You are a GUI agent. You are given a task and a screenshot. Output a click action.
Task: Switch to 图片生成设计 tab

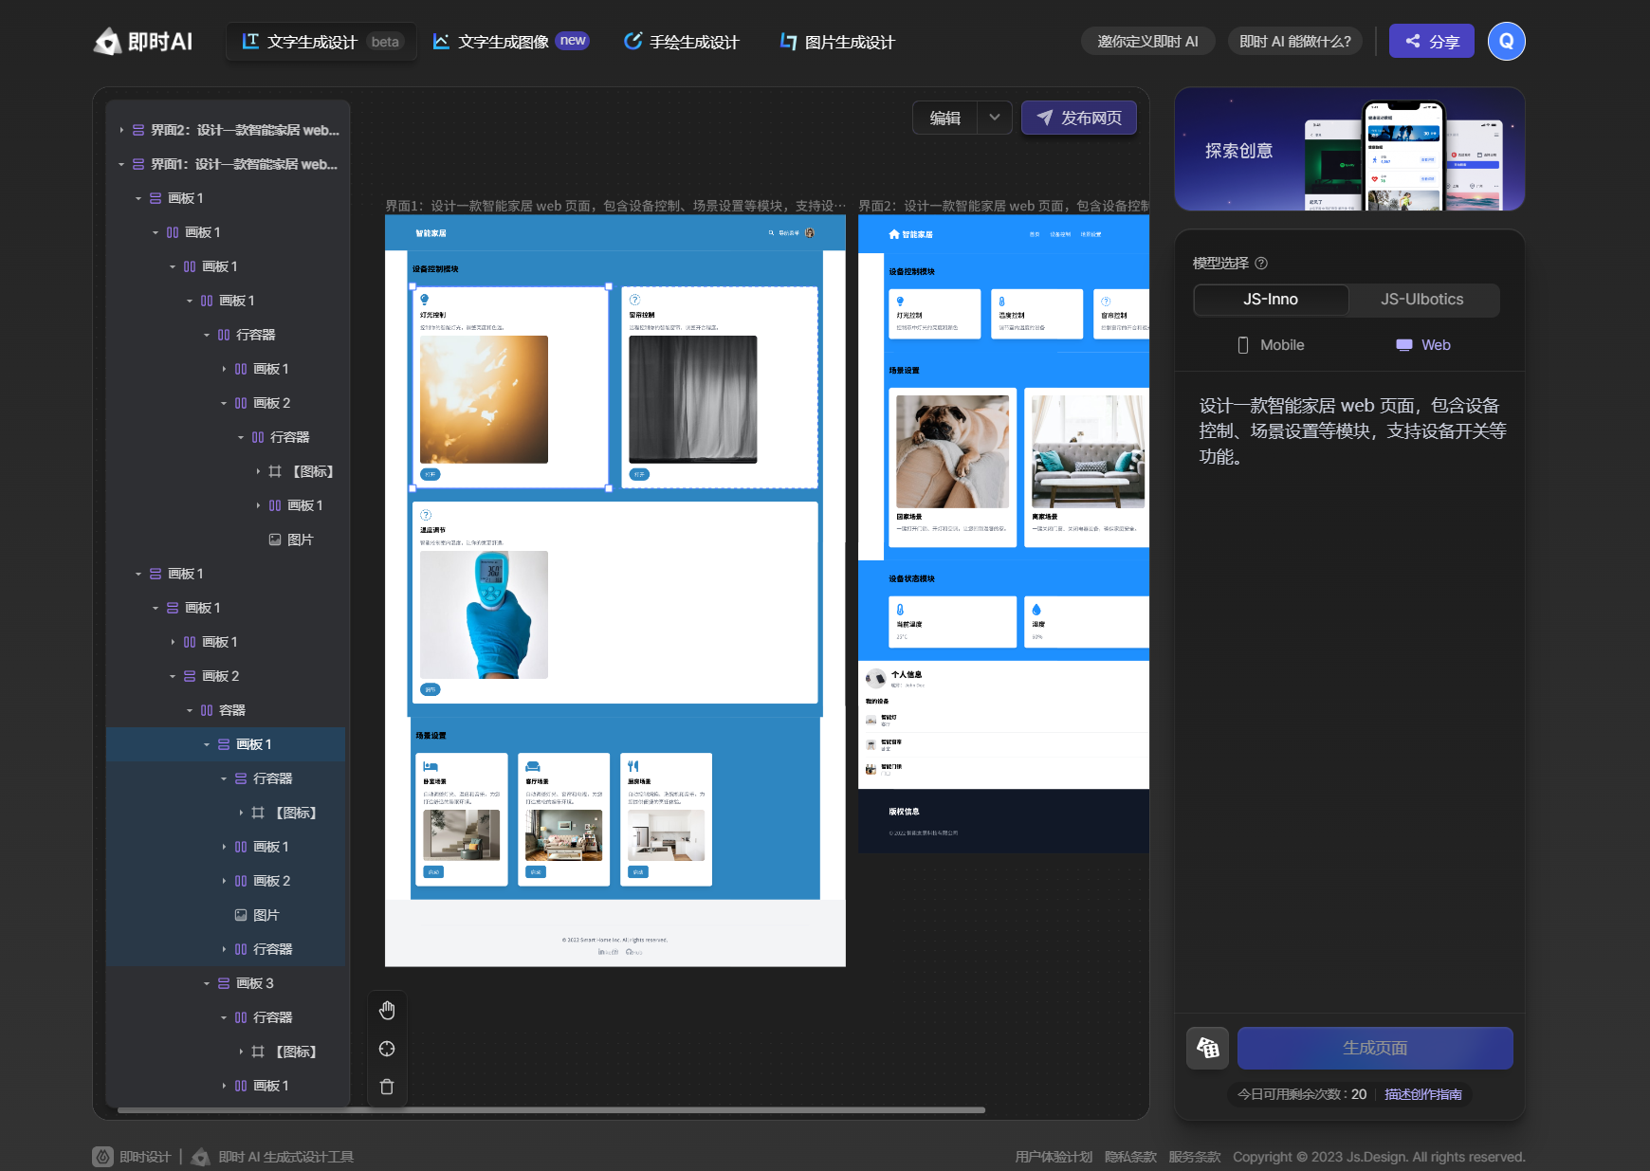click(x=836, y=42)
